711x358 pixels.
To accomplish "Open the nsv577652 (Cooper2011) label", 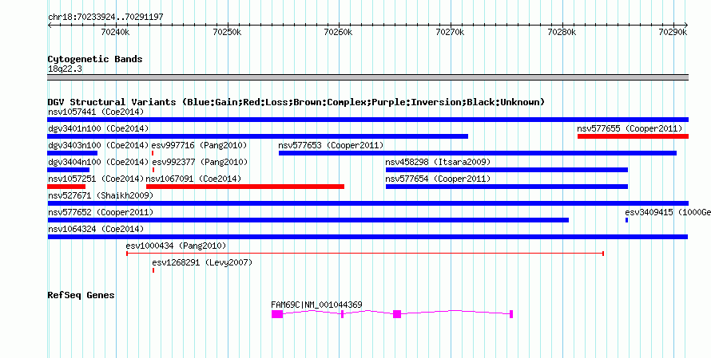I will click(x=101, y=212).
